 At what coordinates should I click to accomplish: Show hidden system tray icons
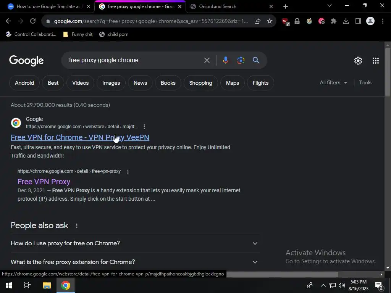click(x=323, y=285)
